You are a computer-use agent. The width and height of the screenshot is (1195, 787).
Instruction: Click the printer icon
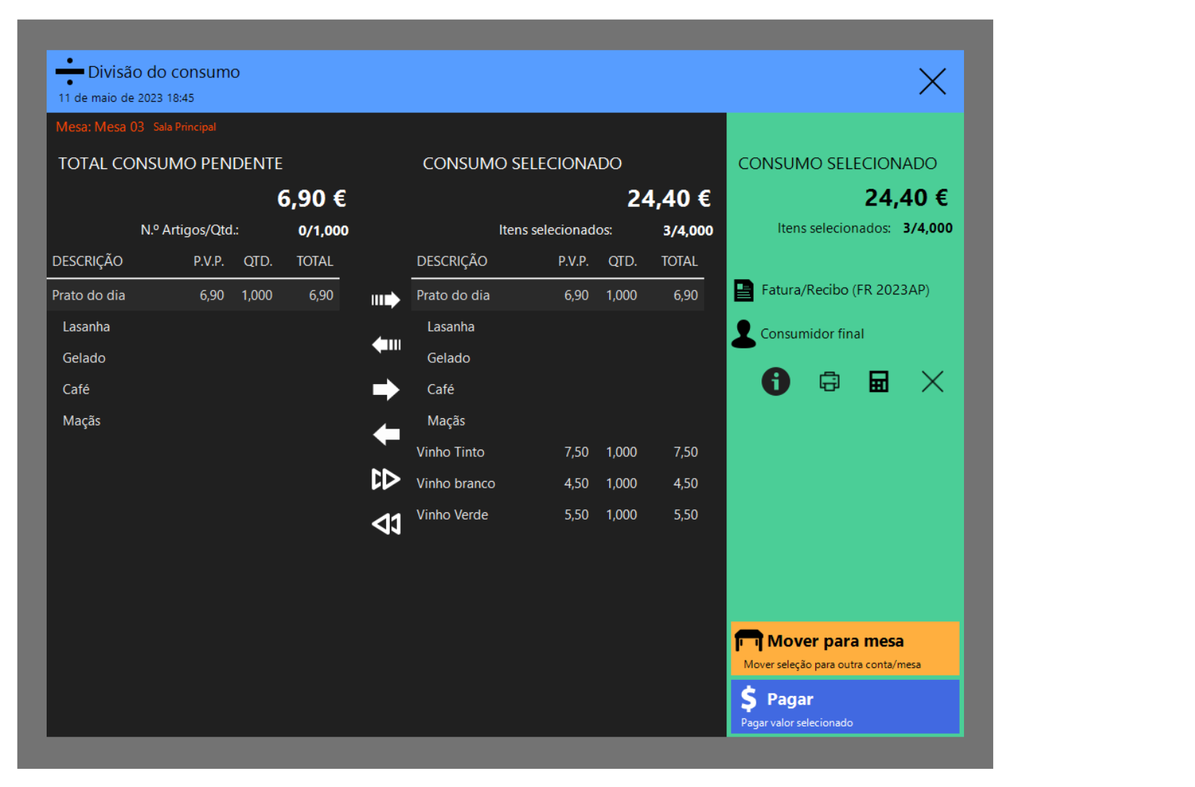tap(829, 381)
